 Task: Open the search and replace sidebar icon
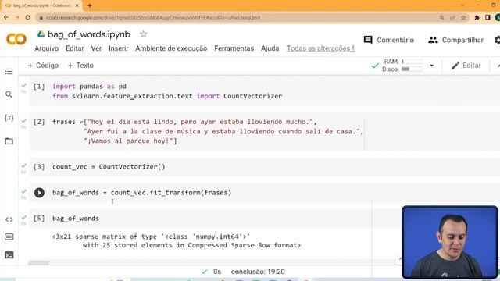coord(9,94)
